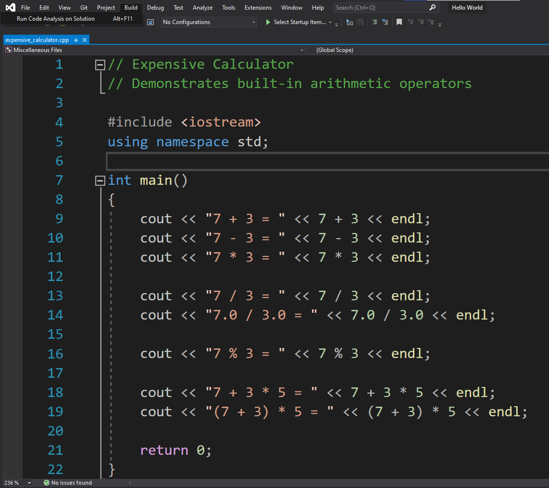This screenshot has height=488, width=549.
Task: Go to next bookmark icon
Action: point(421,22)
